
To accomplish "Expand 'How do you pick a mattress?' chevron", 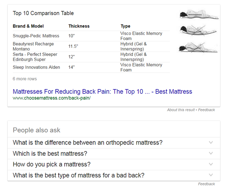I will tap(211, 164).
